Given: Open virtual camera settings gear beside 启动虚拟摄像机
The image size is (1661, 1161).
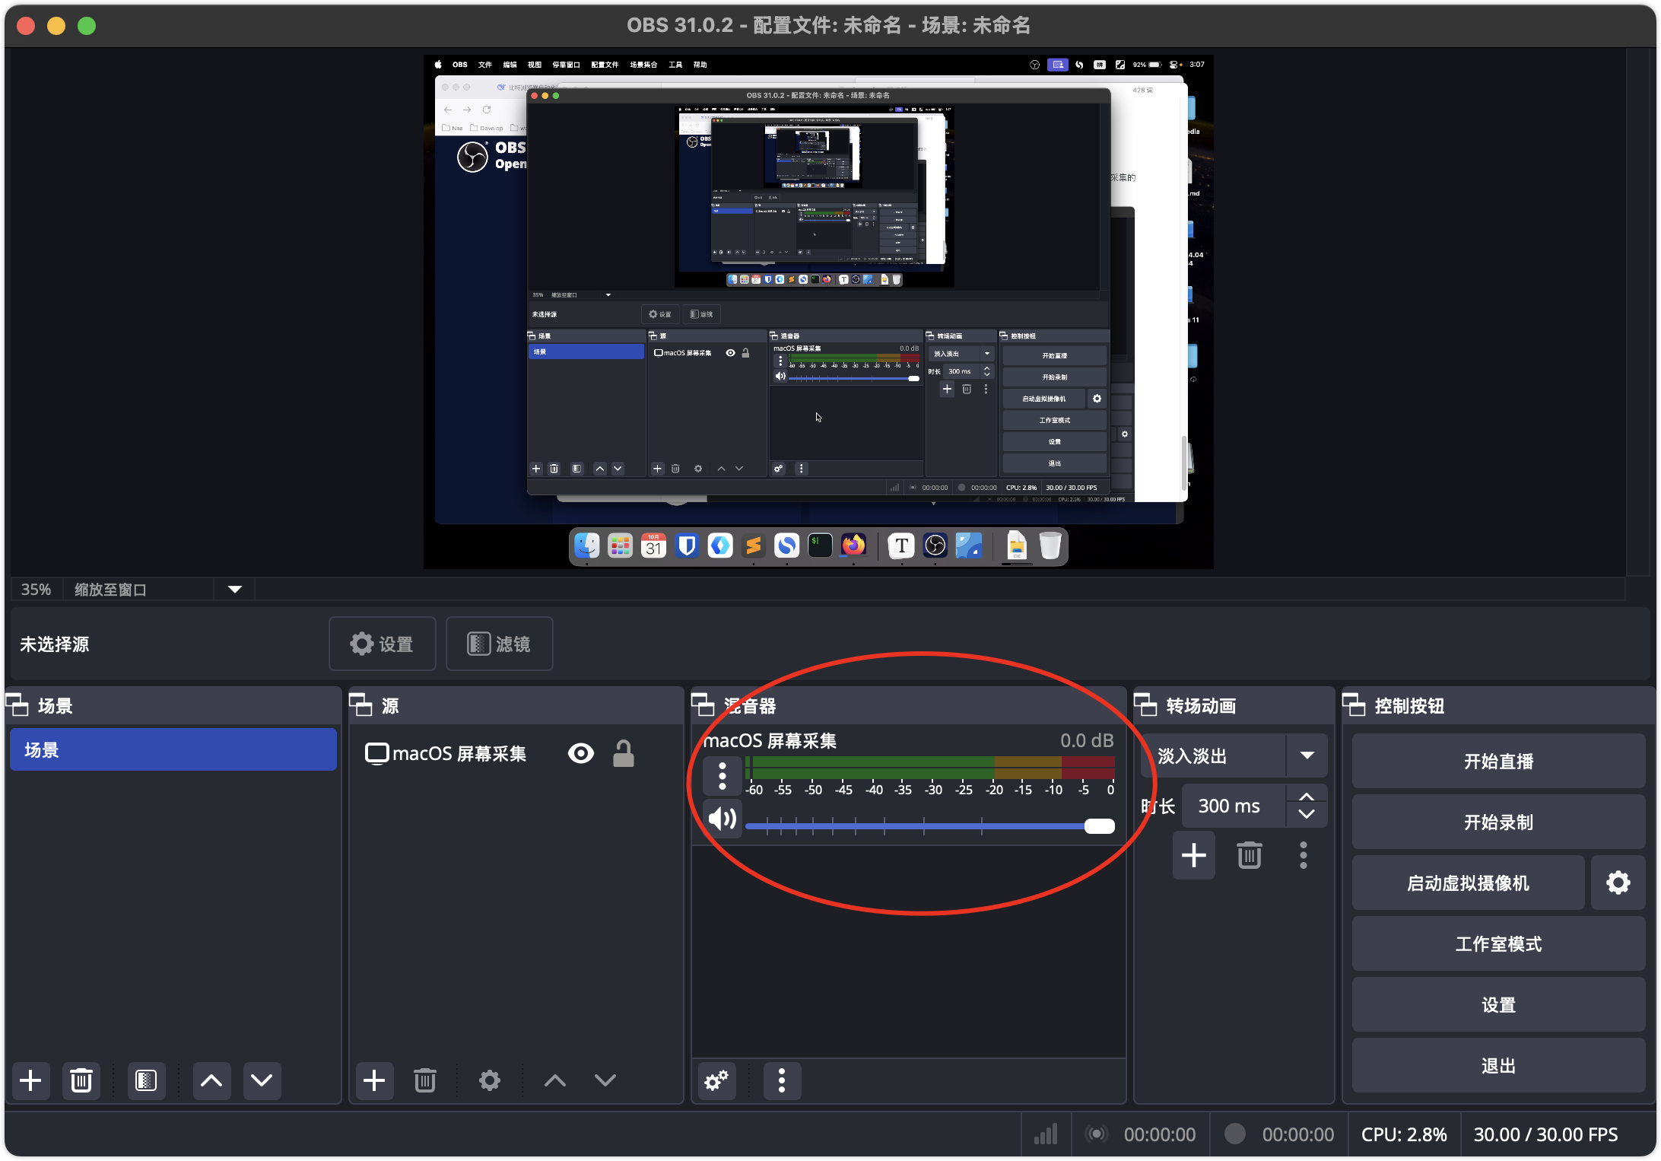Looking at the screenshot, I should [1618, 883].
